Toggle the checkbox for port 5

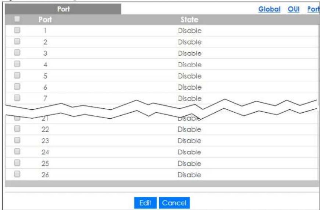click(17, 76)
